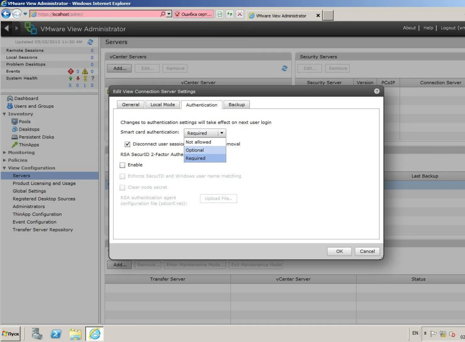This screenshot has width=465, height=342.
Task: Switch to the General tab
Action: pyautogui.click(x=130, y=105)
